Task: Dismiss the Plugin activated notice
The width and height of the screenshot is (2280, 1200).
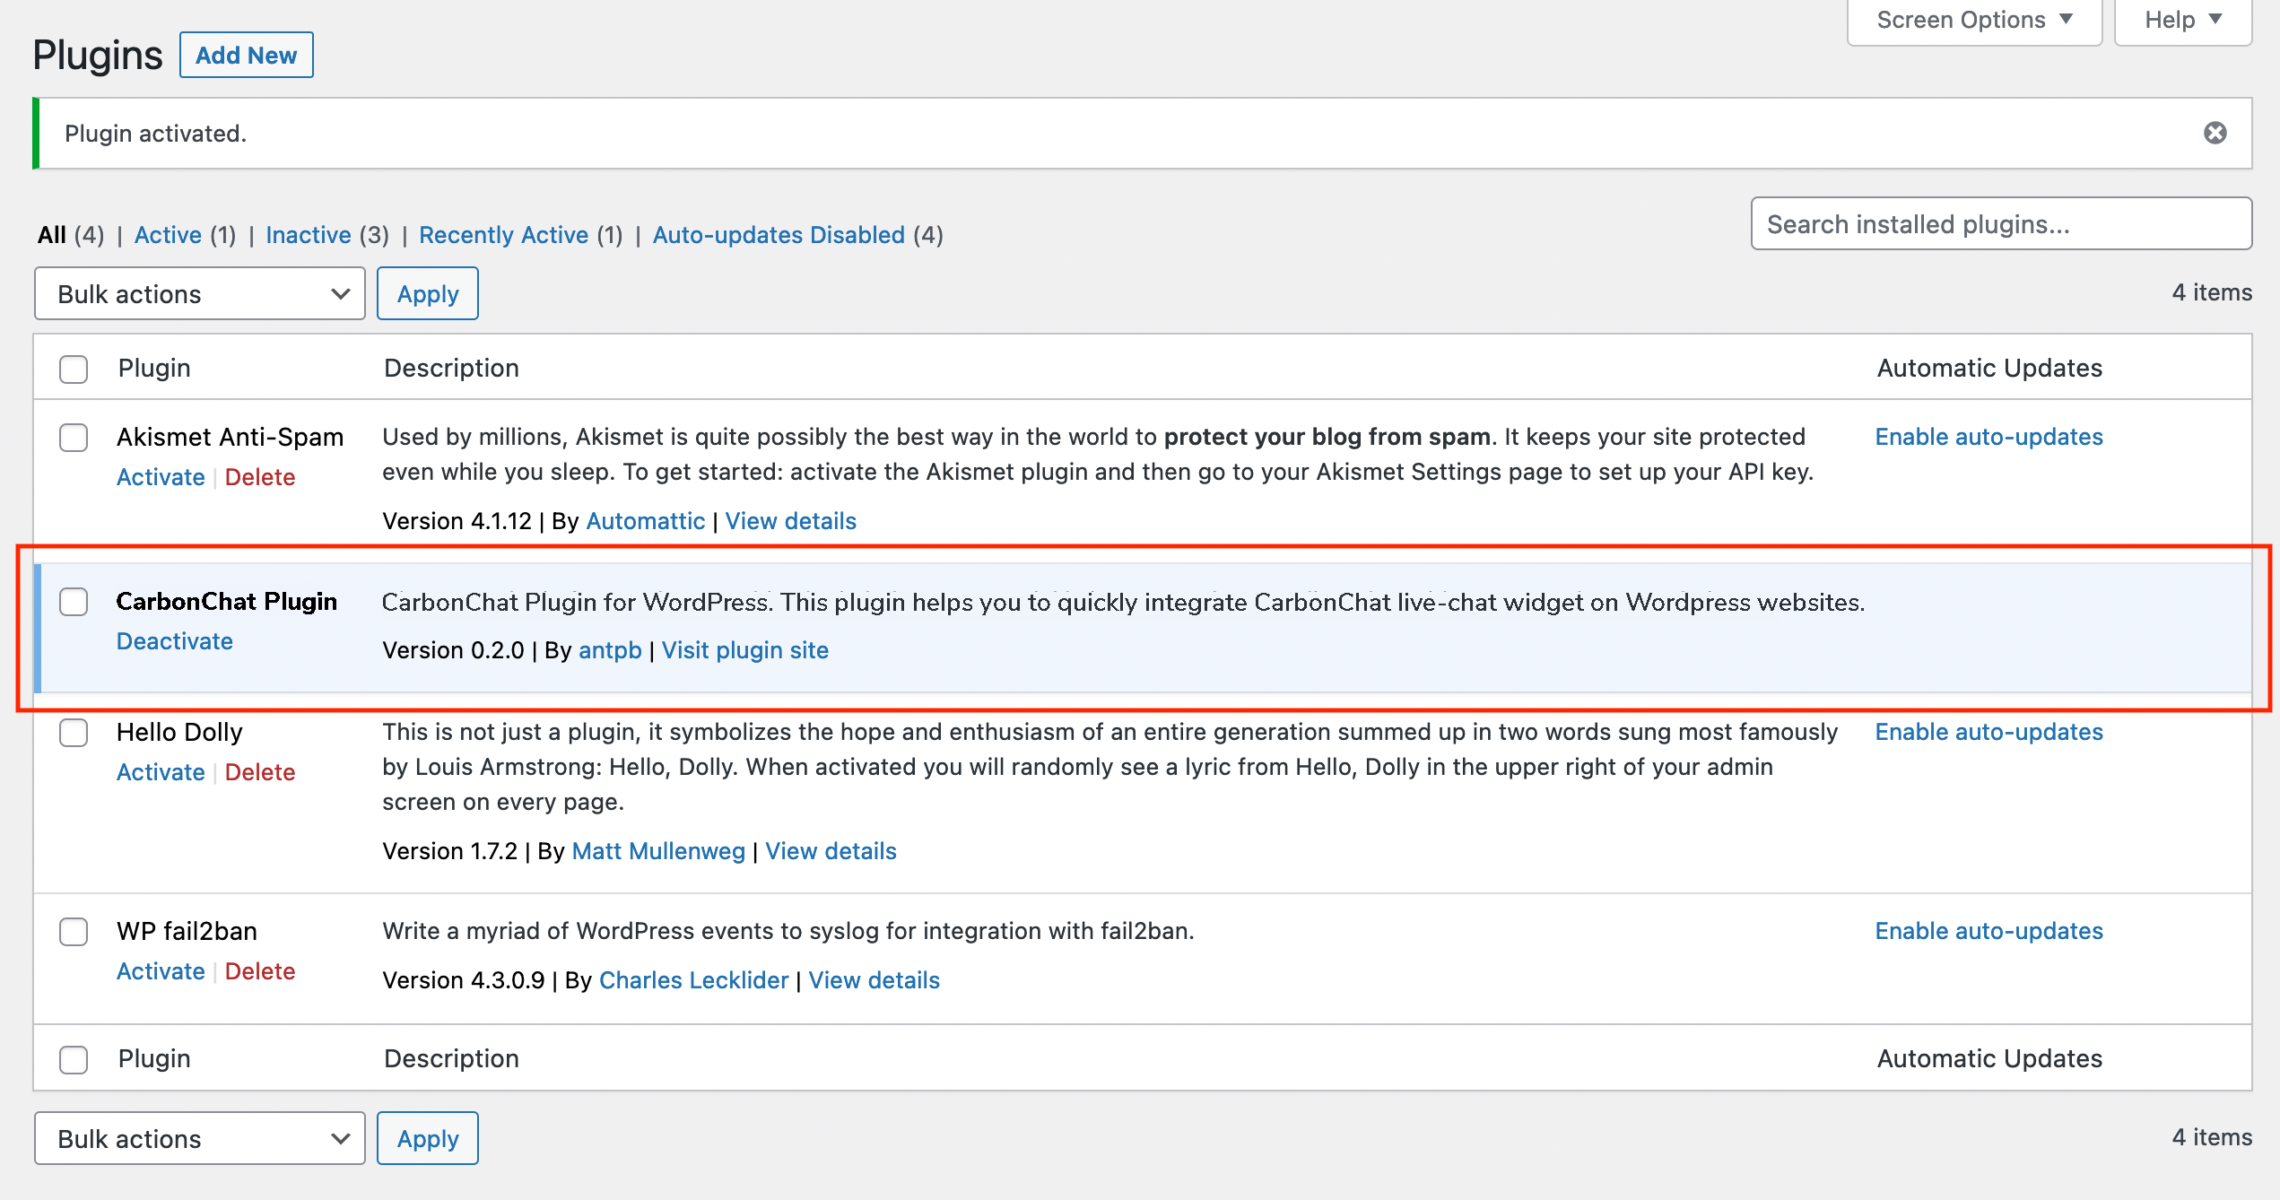Action: click(x=2215, y=134)
